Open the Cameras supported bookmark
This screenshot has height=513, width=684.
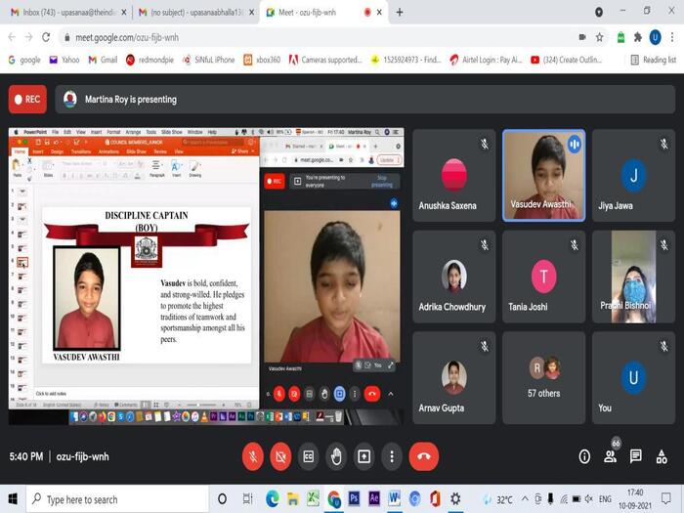click(325, 60)
